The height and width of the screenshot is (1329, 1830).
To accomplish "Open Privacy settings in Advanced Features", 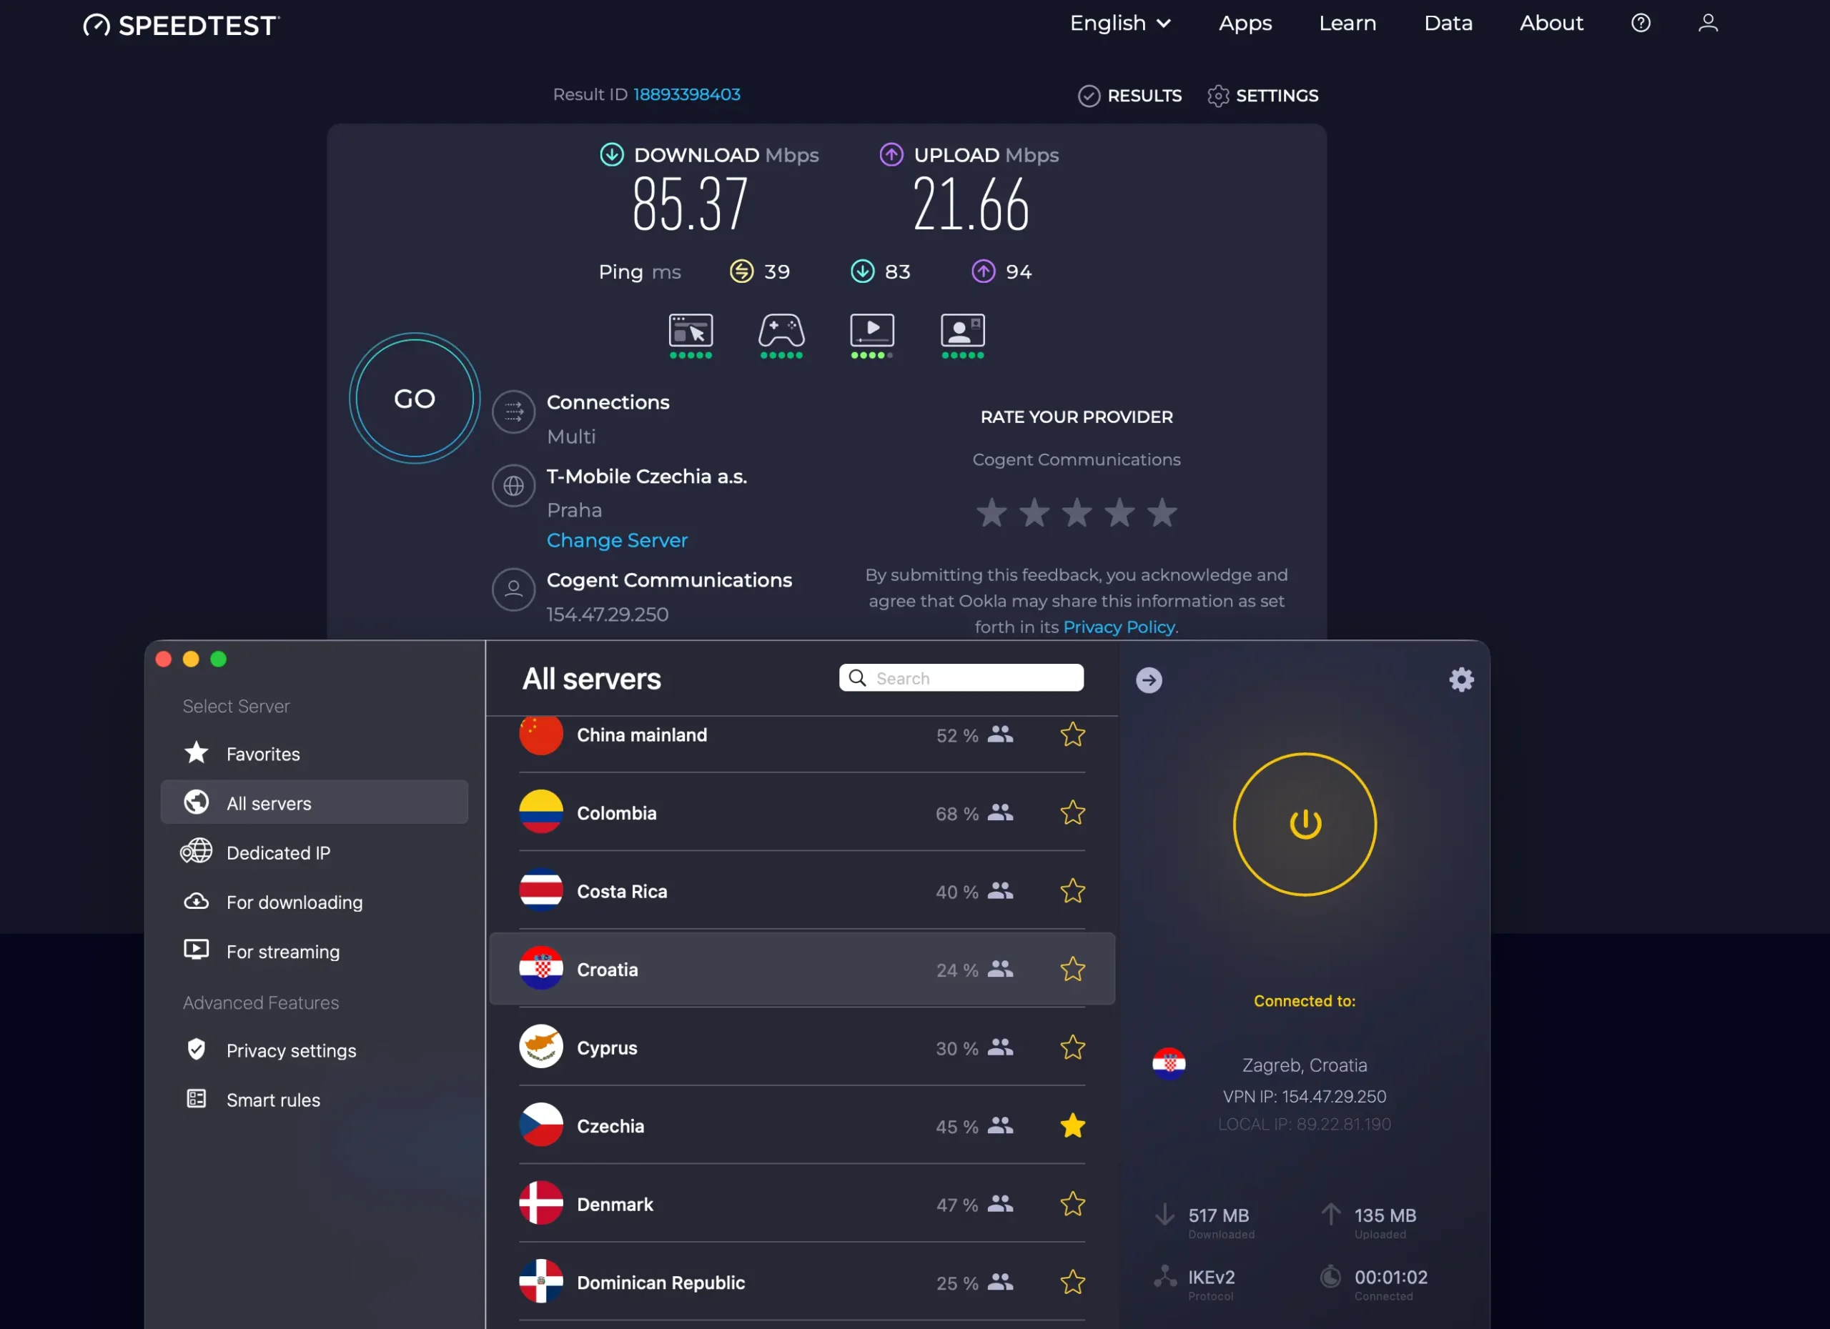I will [x=290, y=1051].
